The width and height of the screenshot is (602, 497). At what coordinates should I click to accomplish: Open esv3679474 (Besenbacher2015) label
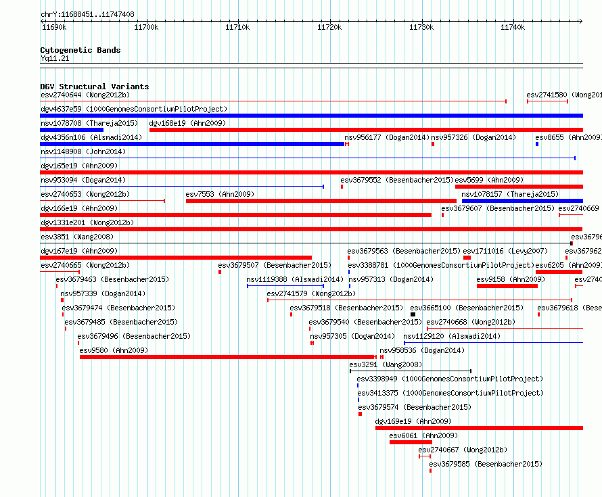point(118,308)
